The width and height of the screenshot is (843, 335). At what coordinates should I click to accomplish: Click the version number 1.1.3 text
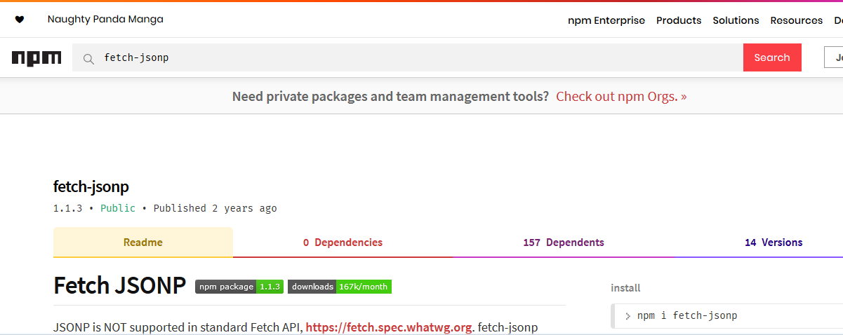(67, 208)
